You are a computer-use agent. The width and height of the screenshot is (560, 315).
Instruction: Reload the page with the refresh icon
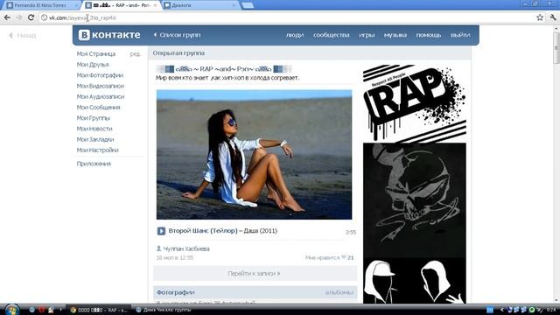31,17
